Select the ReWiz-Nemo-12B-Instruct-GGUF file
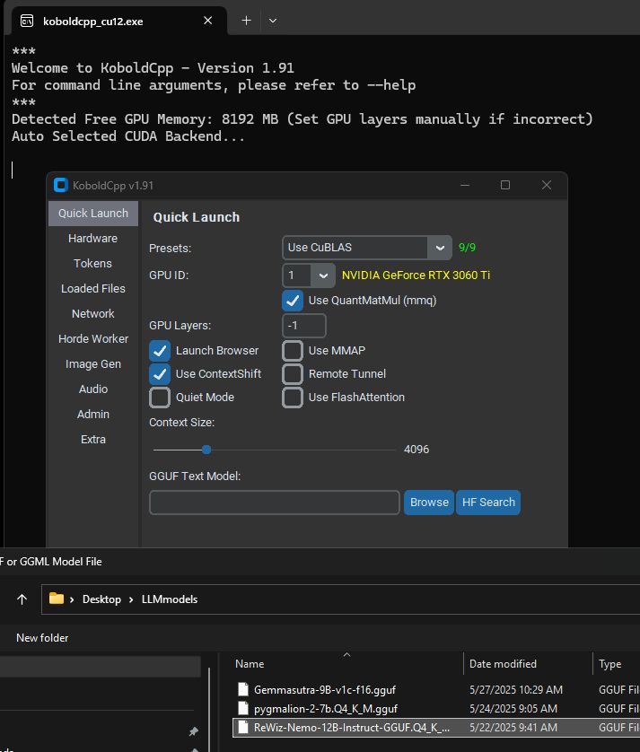Screen dimensions: 640x752 tap(352, 728)
